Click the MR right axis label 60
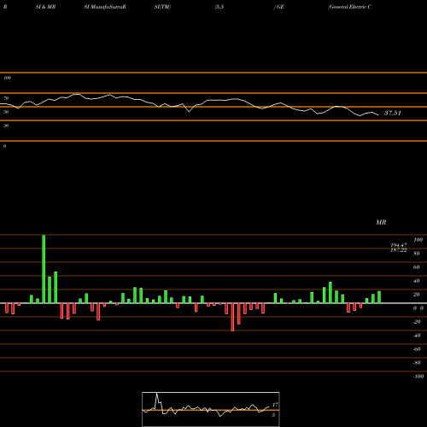Image resolution: width=427 pixels, height=427 pixels. (417, 267)
